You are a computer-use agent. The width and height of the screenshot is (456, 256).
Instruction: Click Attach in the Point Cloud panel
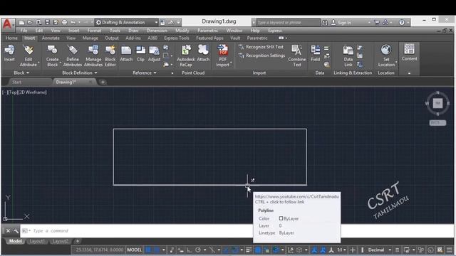point(203,53)
